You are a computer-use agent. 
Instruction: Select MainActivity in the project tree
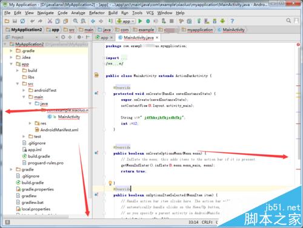pos(69,117)
